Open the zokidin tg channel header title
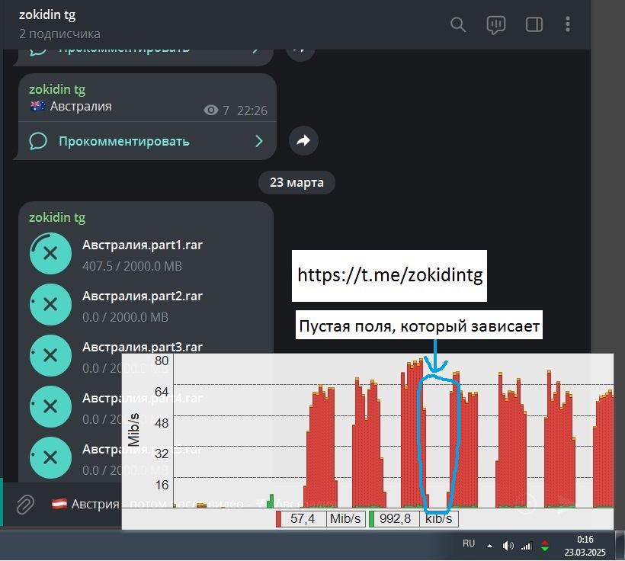The image size is (625, 561). [47, 14]
